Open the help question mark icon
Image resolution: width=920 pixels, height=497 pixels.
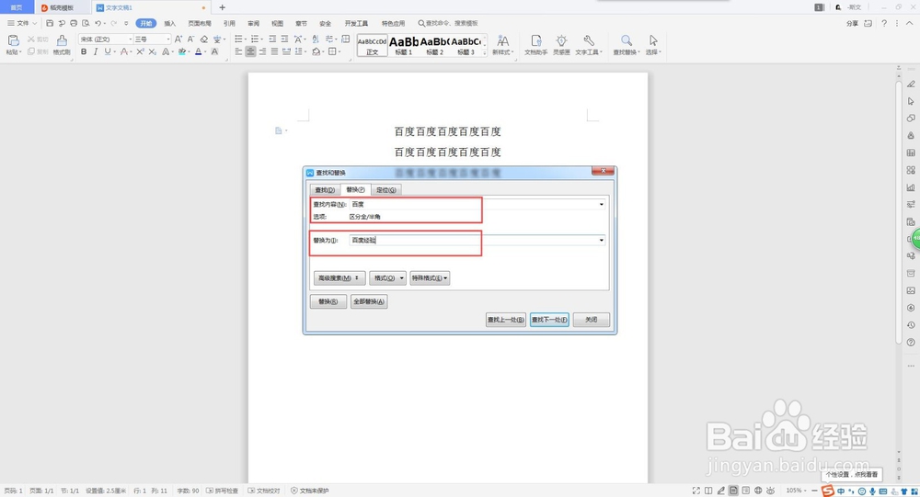[884, 24]
